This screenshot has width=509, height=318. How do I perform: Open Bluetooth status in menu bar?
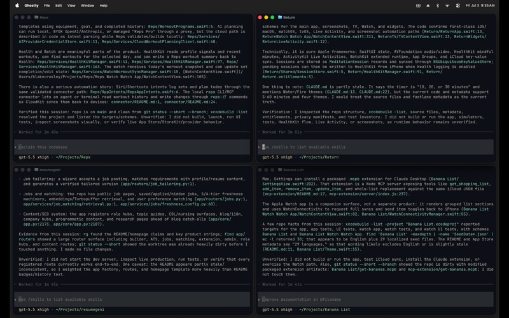[438, 6]
